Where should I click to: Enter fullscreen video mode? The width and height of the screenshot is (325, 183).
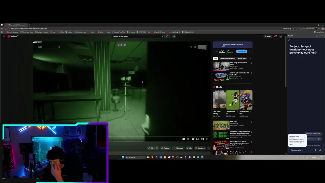point(207,139)
